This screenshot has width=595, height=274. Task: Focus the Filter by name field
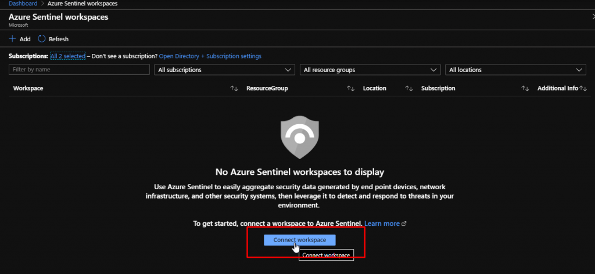pos(79,70)
